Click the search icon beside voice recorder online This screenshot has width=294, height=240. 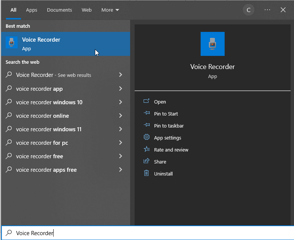tap(9, 115)
